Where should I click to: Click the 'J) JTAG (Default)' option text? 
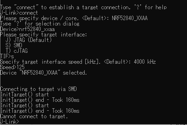[x=29, y=40]
